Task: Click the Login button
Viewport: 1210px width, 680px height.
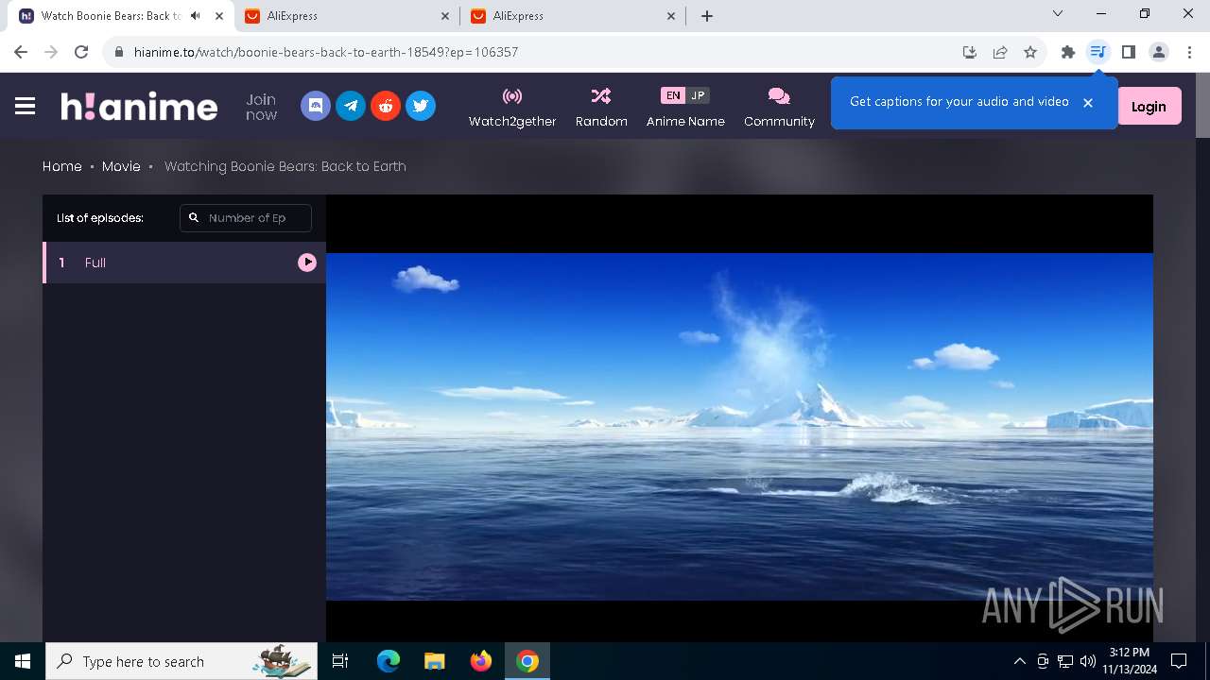Action: tap(1149, 107)
